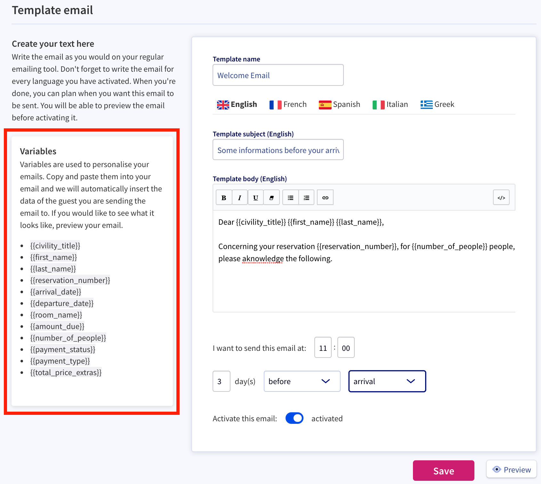Image resolution: width=541 pixels, height=484 pixels.
Task: Click the eraser clear-format icon
Action: (271, 198)
